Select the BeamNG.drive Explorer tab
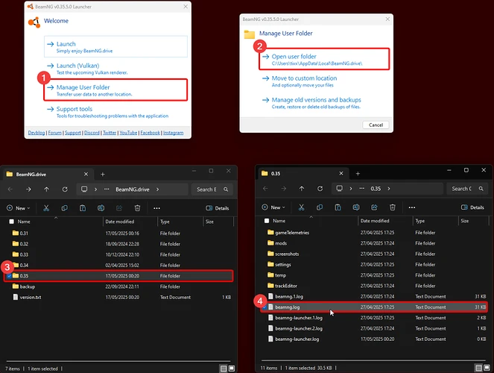Viewport: 494px width, 373px height. click(x=47, y=175)
